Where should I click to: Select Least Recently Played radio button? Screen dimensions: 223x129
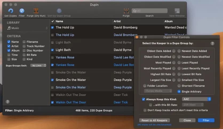click(x=179, y=68)
